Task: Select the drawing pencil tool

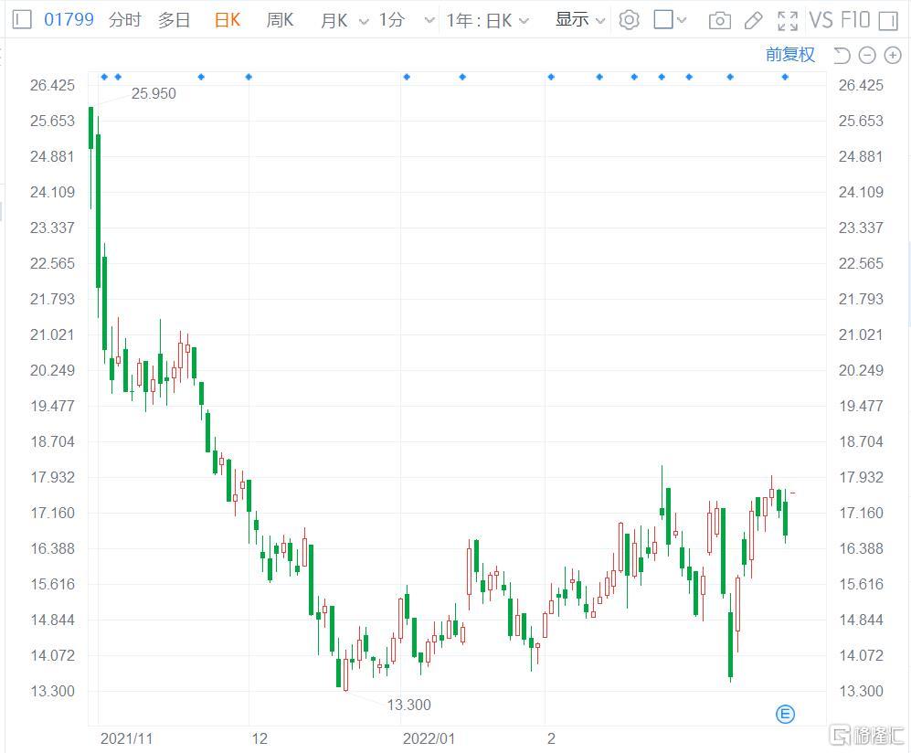Action: pos(753,19)
